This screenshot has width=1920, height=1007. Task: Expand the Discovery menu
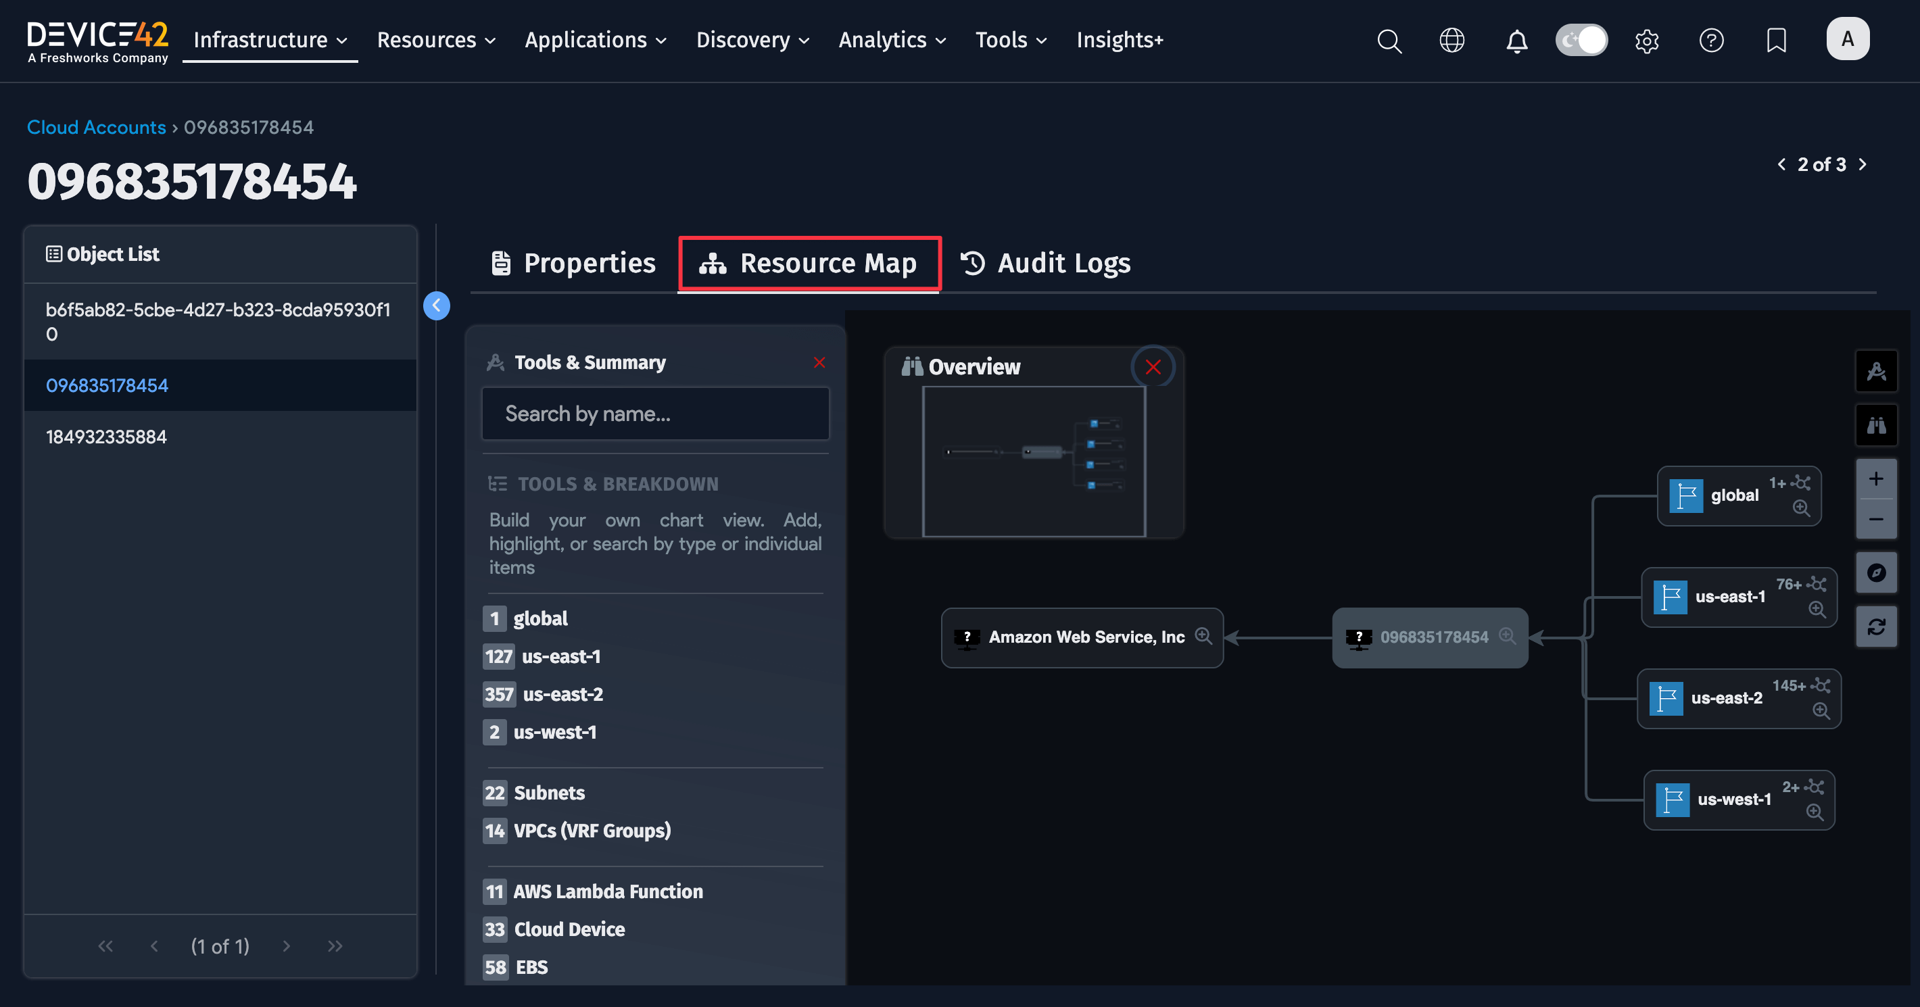(752, 41)
